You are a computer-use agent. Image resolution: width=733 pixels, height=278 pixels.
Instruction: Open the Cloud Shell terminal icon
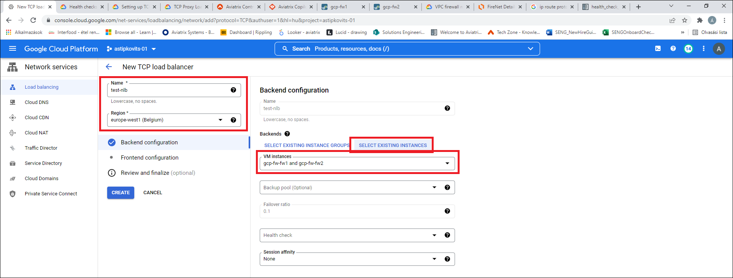click(x=658, y=48)
